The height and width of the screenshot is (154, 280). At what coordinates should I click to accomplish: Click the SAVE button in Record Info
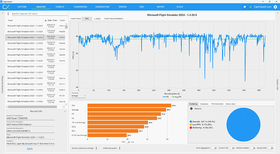point(30,149)
